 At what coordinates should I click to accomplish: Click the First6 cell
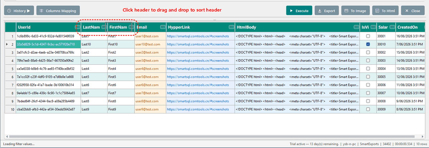coord(121,85)
